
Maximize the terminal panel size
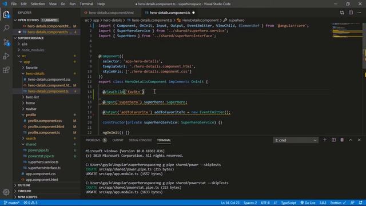[351, 140]
